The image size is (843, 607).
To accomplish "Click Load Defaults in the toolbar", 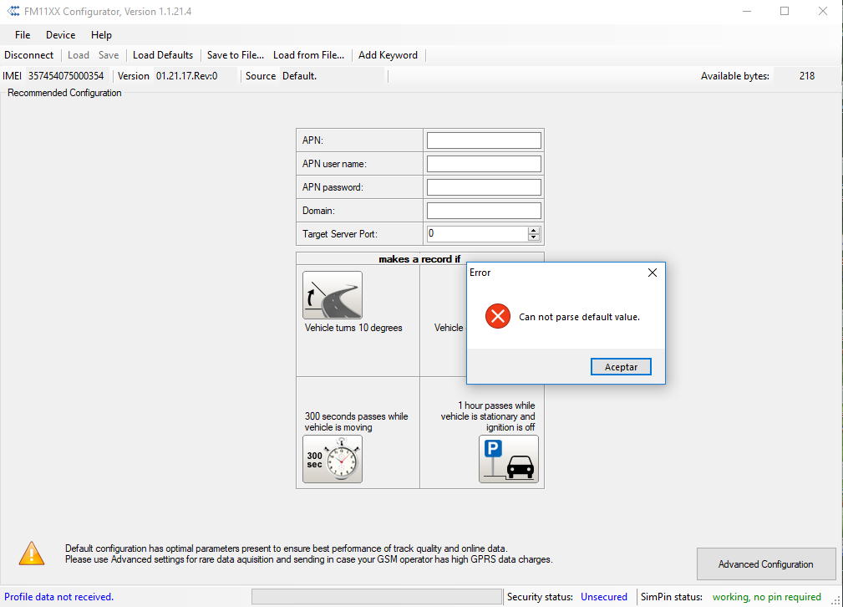I will pos(163,55).
